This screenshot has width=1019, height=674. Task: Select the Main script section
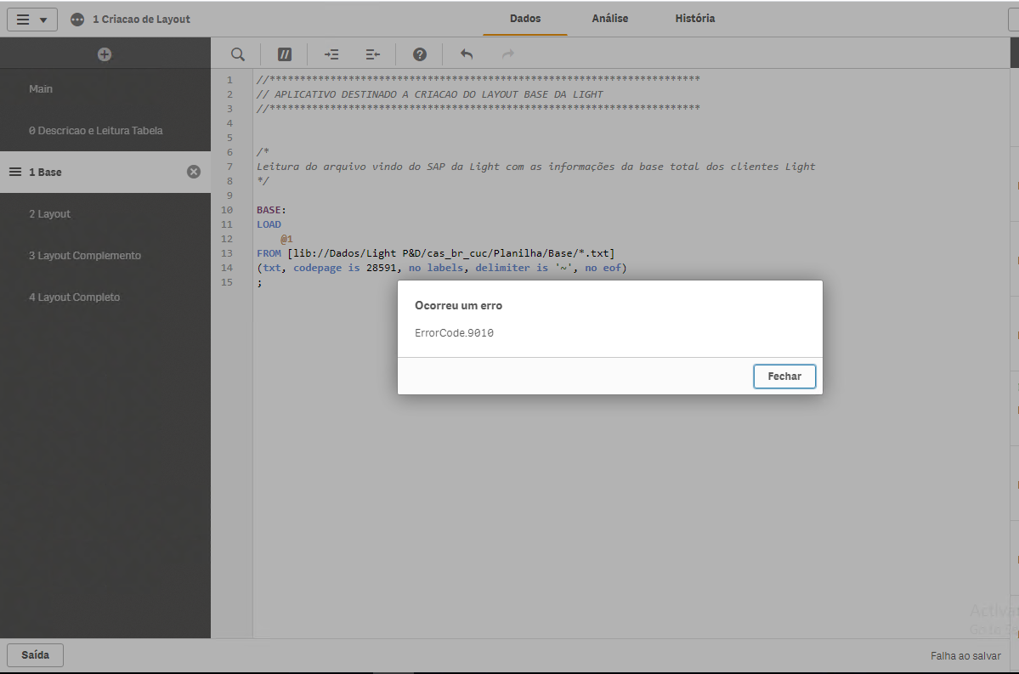[x=41, y=89]
